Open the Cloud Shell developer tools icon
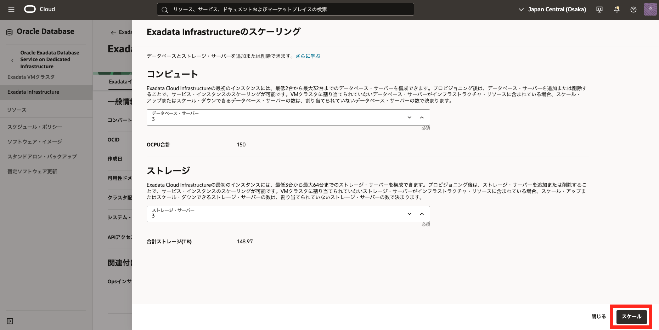This screenshot has height=330, width=659. click(599, 10)
